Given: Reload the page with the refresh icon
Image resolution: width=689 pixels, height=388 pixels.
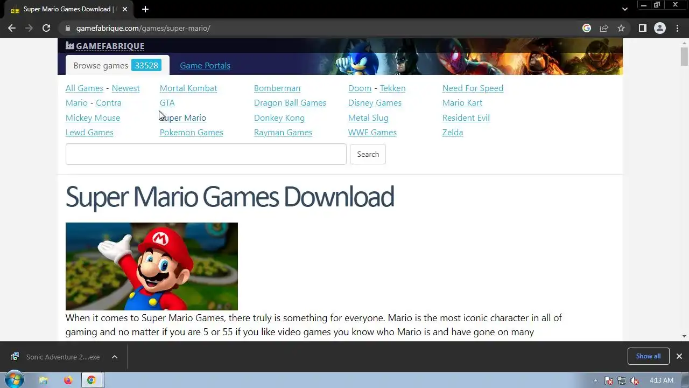Looking at the screenshot, I should pos(46,28).
